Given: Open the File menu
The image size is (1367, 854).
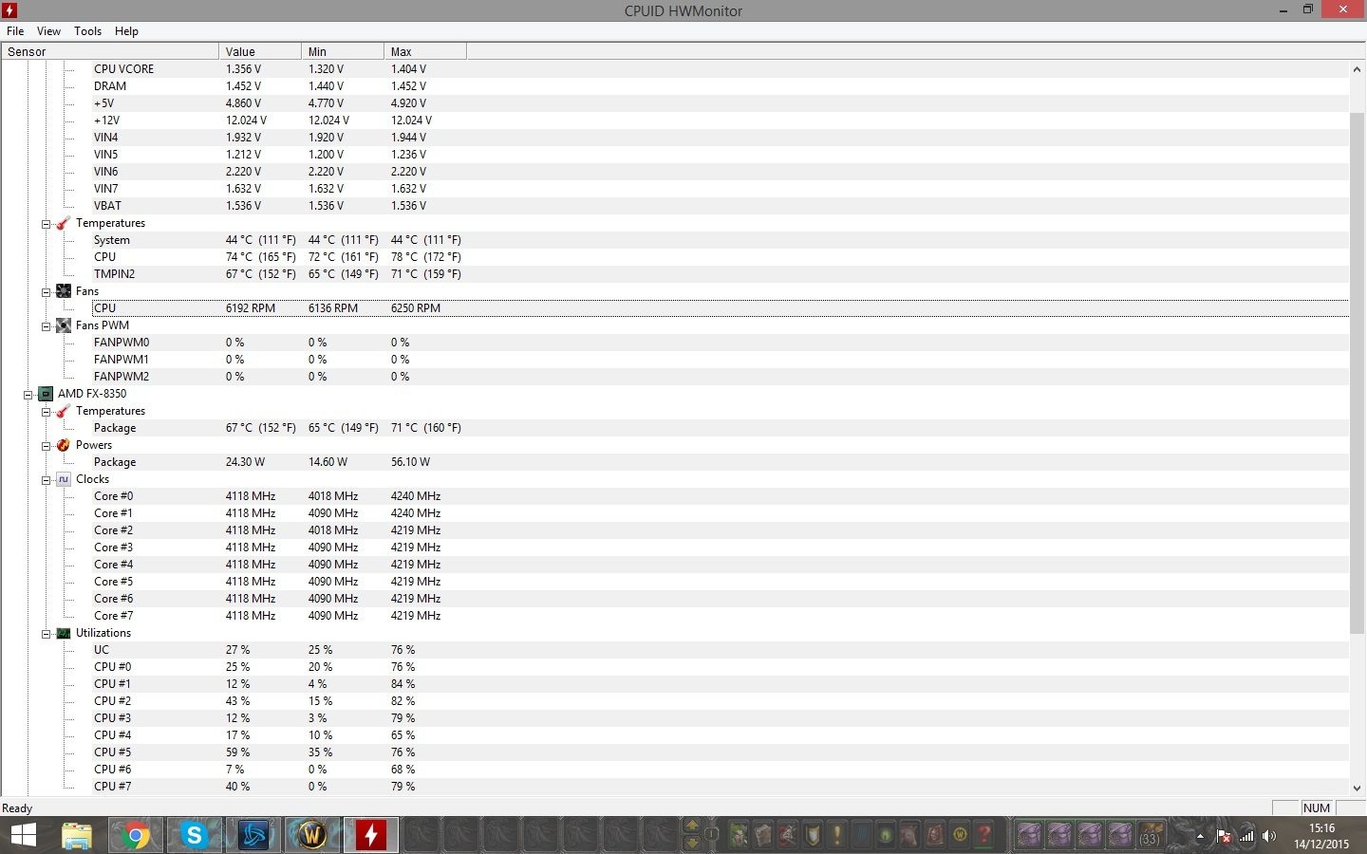Looking at the screenshot, I should click(15, 31).
